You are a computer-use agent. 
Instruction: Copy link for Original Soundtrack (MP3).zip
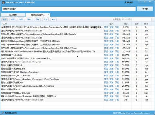point(112,48)
